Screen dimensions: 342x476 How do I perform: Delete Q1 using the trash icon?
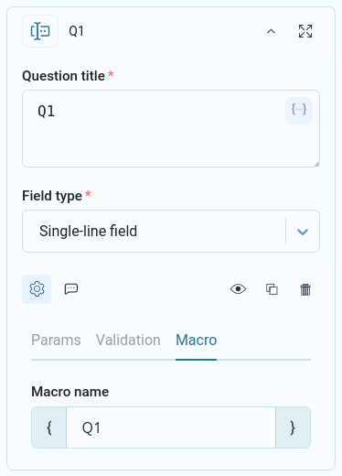tap(305, 289)
